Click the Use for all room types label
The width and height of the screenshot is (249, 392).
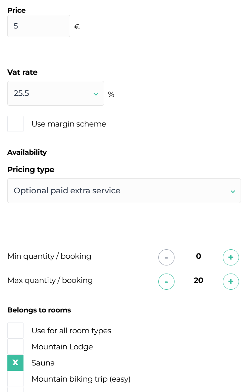coord(71,331)
